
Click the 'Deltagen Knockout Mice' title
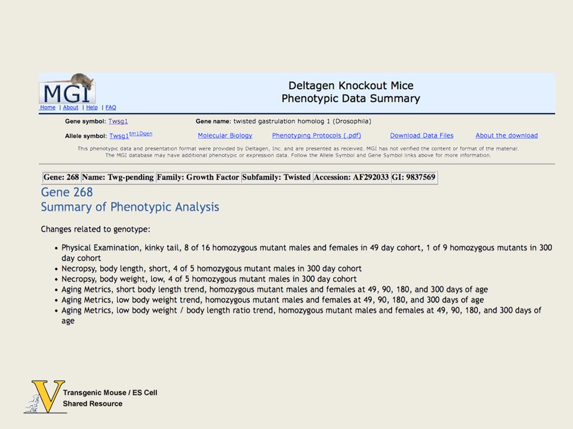click(x=351, y=85)
